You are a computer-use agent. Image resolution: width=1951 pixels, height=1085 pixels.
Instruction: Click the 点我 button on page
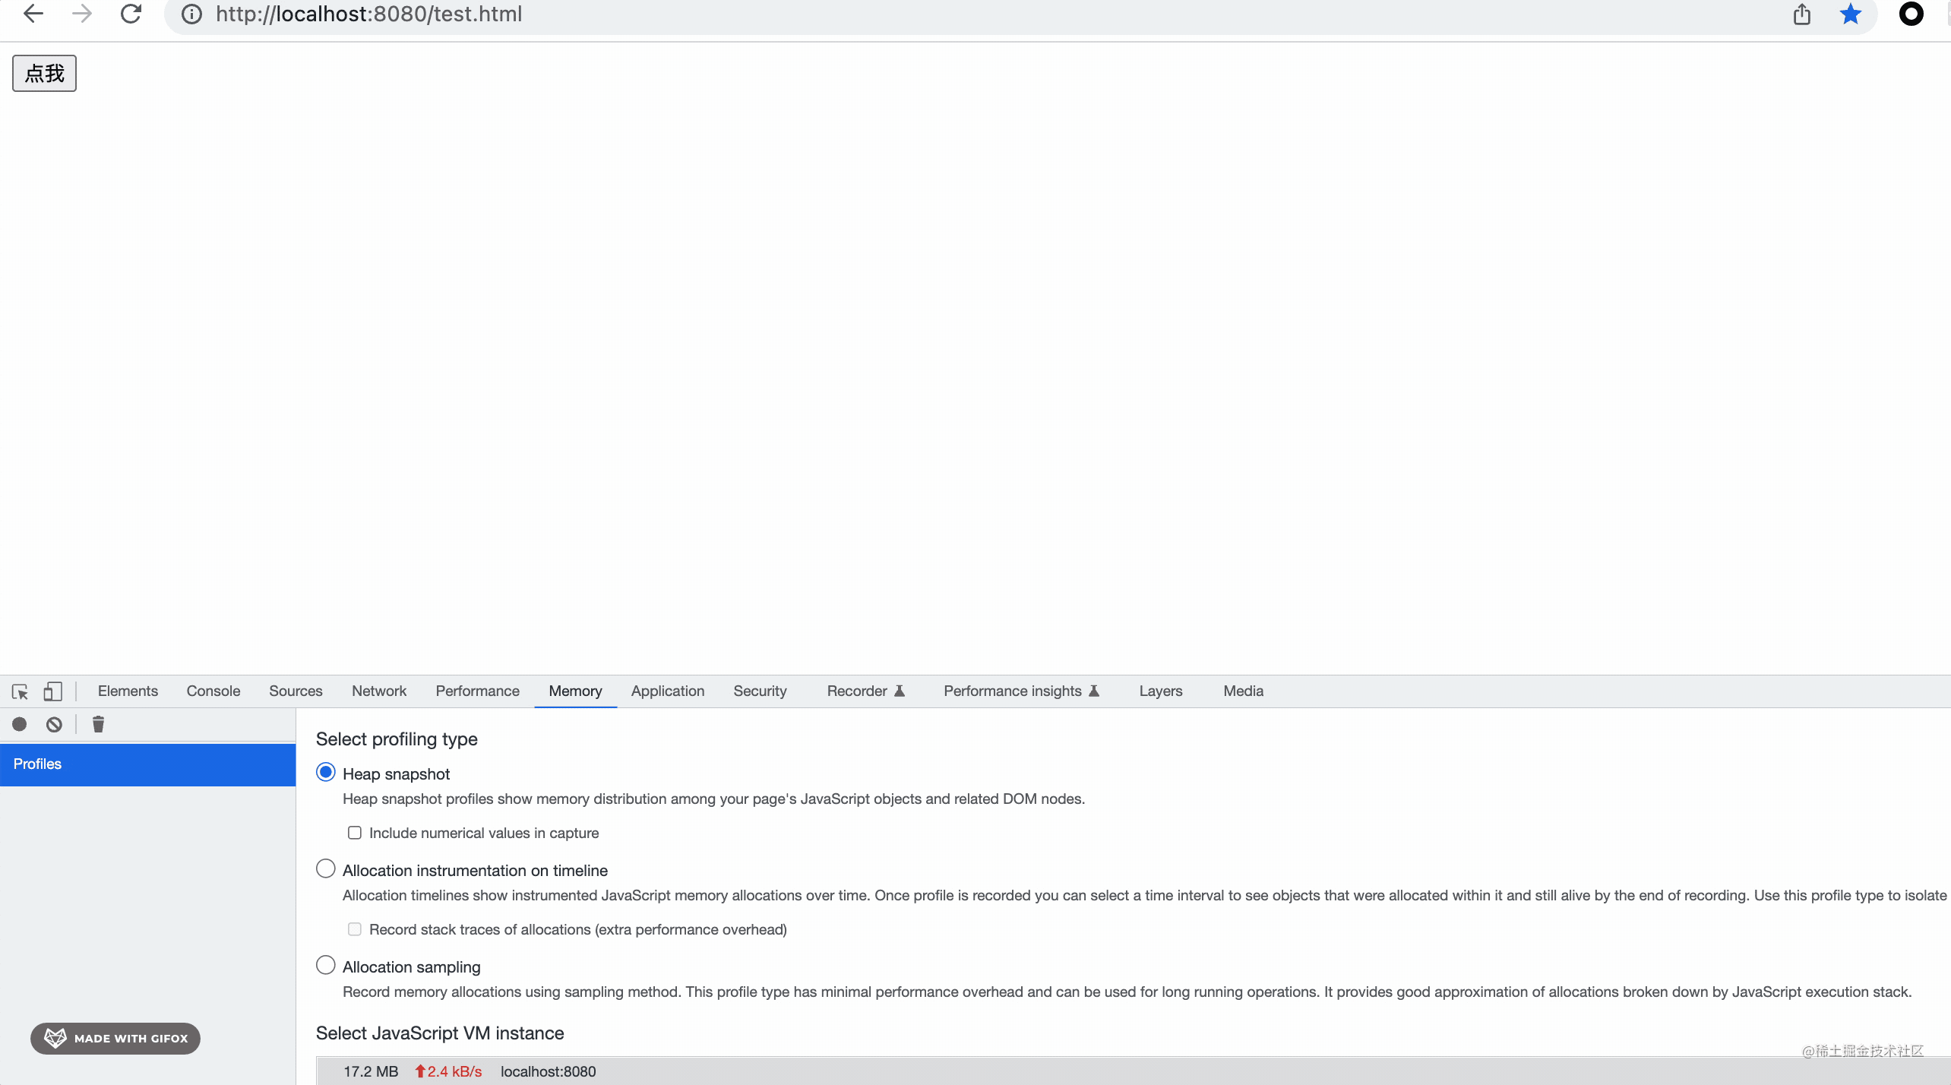tap(44, 73)
